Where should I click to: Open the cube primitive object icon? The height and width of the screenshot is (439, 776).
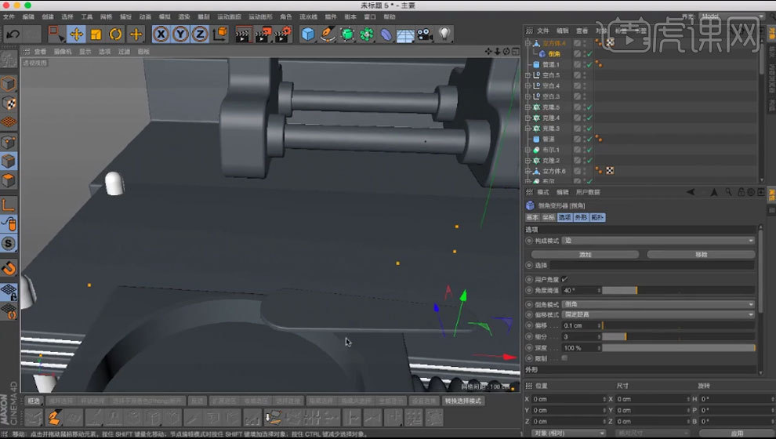[308, 34]
